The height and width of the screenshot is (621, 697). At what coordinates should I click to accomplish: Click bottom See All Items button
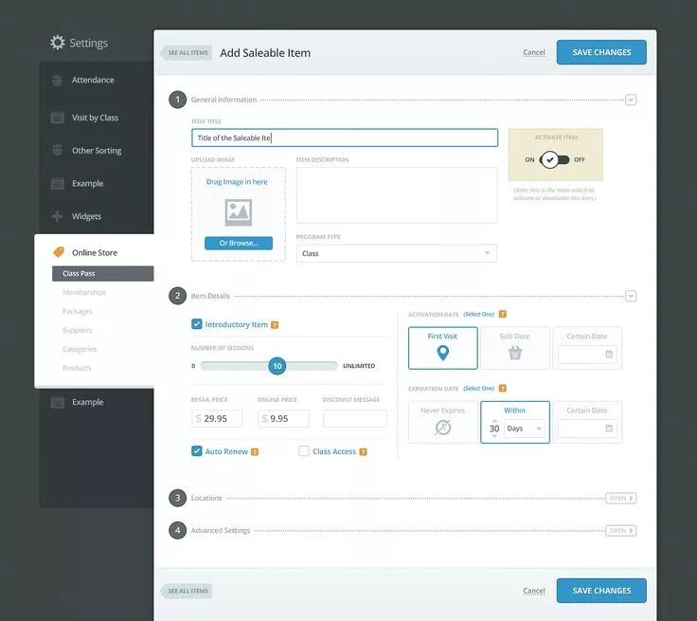[187, 592]
